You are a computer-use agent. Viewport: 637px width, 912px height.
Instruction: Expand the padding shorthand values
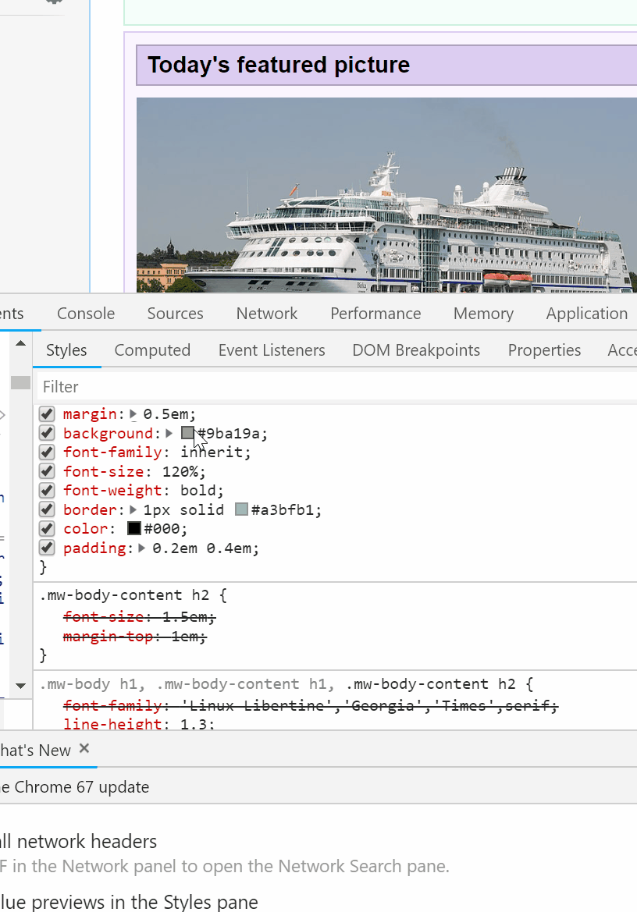(141, 548)
